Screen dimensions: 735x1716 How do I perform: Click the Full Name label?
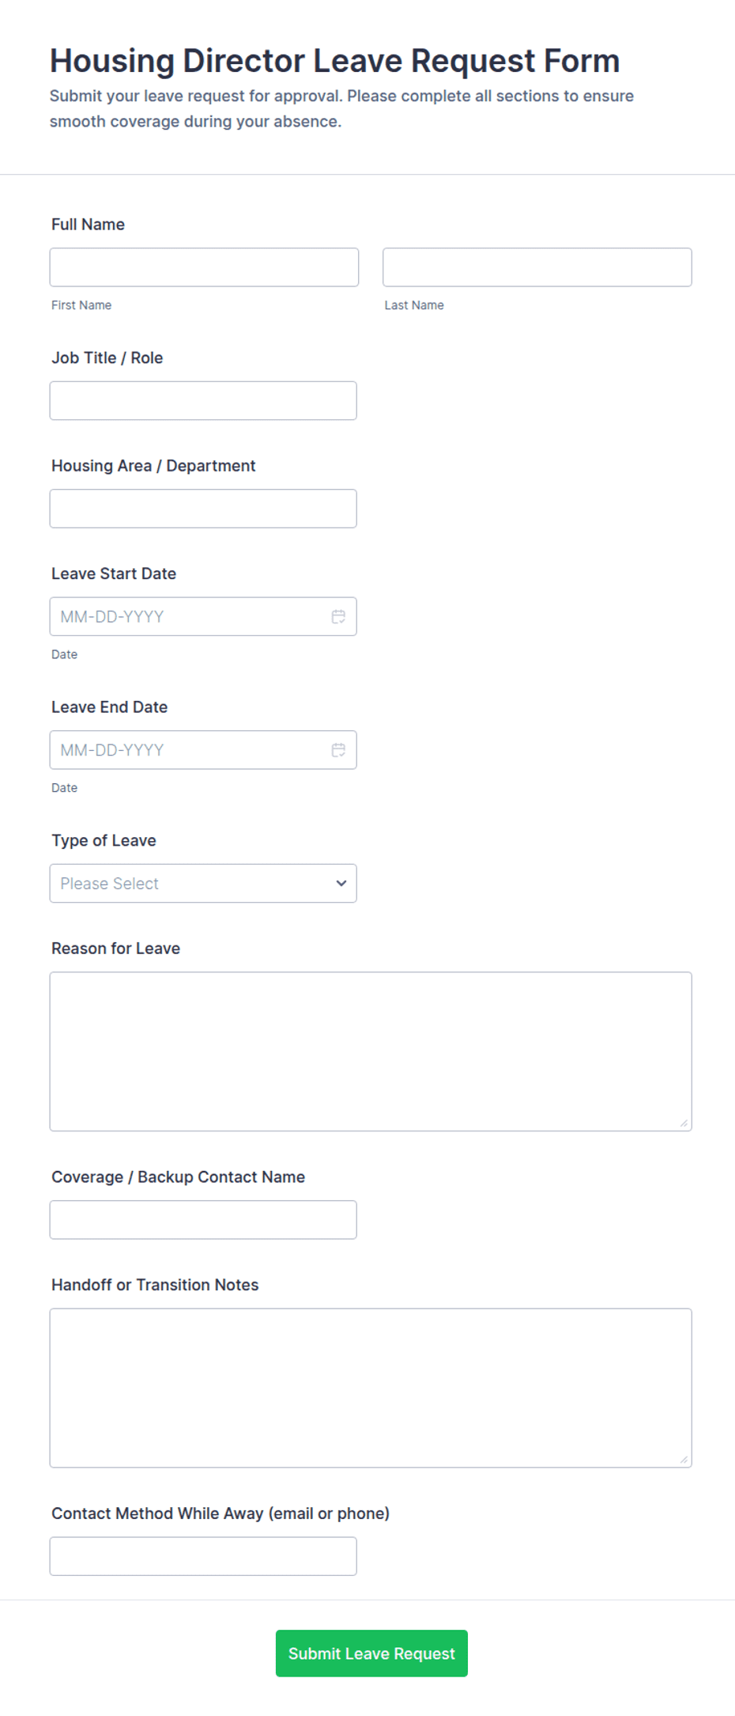[x=88, y=225]
